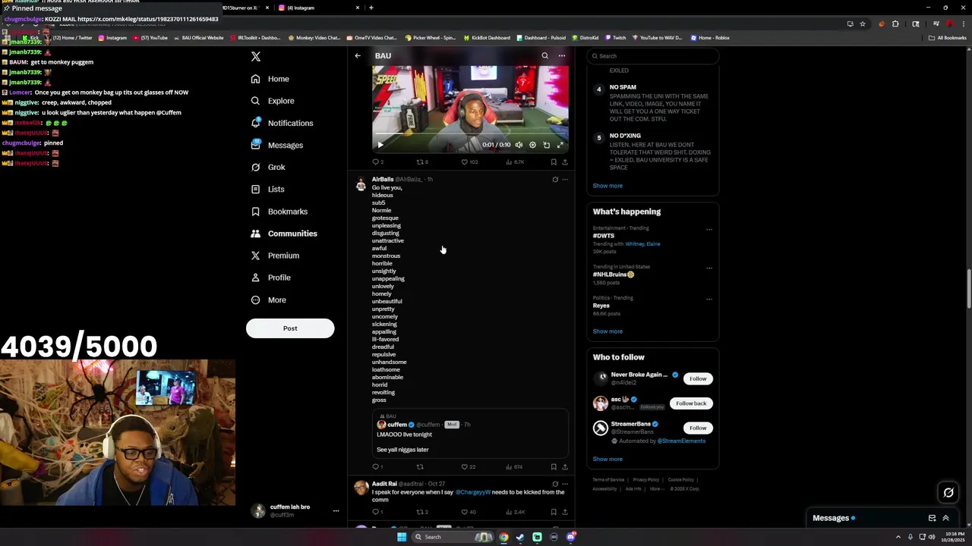Open the @StreamElements link
The width and height of the screenshot is (972, 546).
coord(681,441)
